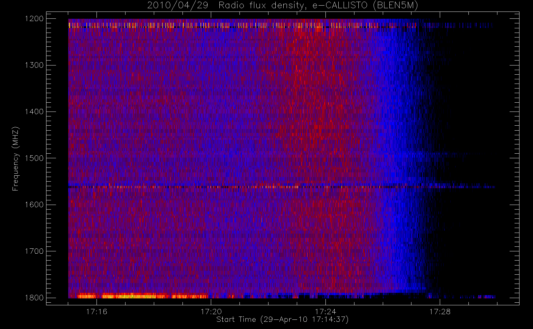Viewport: 533px width, 329px height.
Task: Click the 17:16 time tick label
Action: [97, 312]
